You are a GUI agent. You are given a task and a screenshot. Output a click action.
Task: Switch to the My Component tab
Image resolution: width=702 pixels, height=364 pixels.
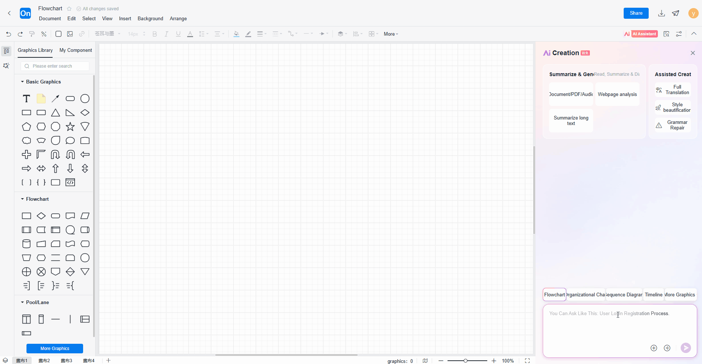tap(76, 50)
